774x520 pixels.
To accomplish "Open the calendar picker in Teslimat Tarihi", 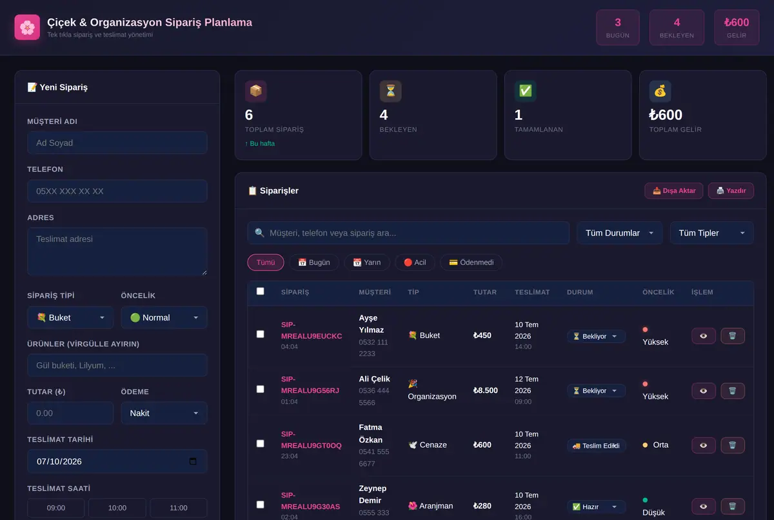I will coord(193,461).
